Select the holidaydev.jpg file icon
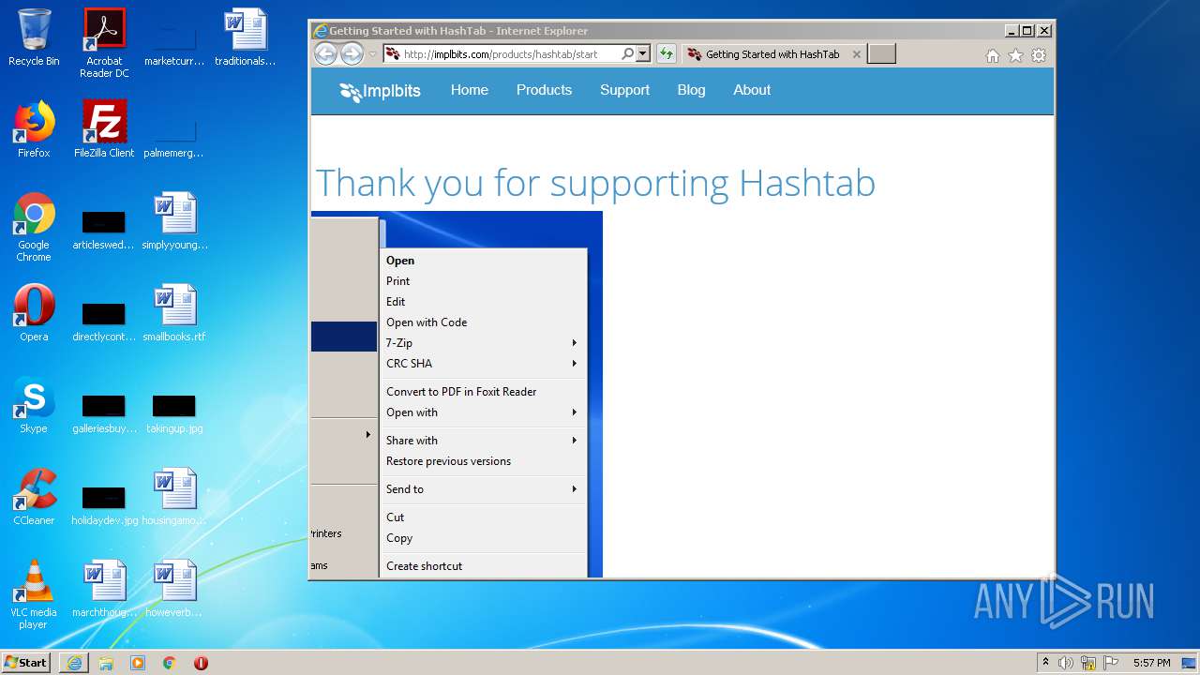This screenshot has height=675, width=1200. click(x=104, y=504)
